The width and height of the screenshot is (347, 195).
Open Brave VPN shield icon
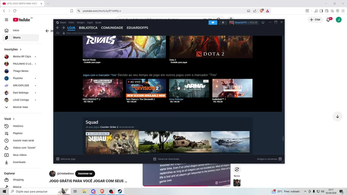pos(338,11)
